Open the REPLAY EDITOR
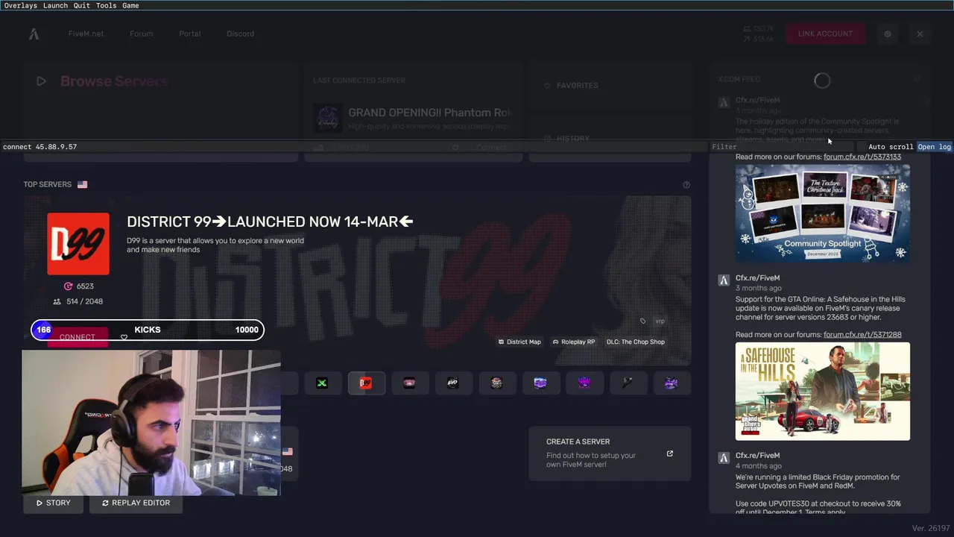 coord(136,503)
